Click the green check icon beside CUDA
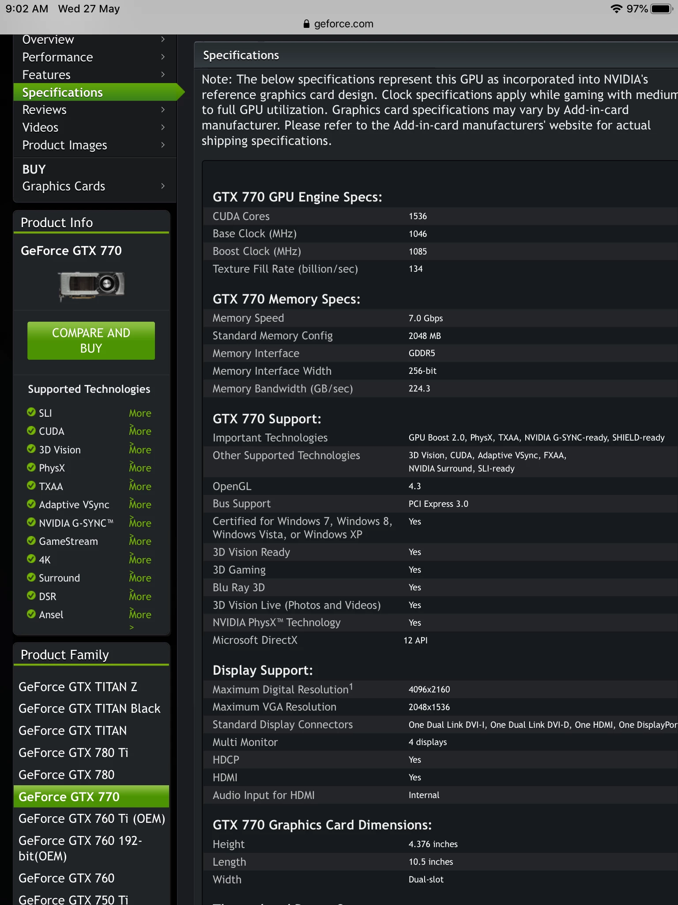 [31, 430]
